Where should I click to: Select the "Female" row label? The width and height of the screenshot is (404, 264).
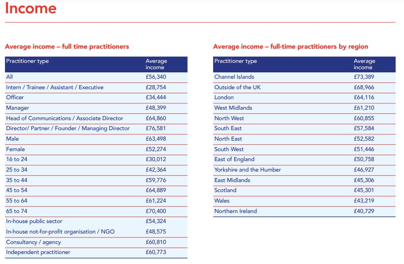(x=15, y=149)
